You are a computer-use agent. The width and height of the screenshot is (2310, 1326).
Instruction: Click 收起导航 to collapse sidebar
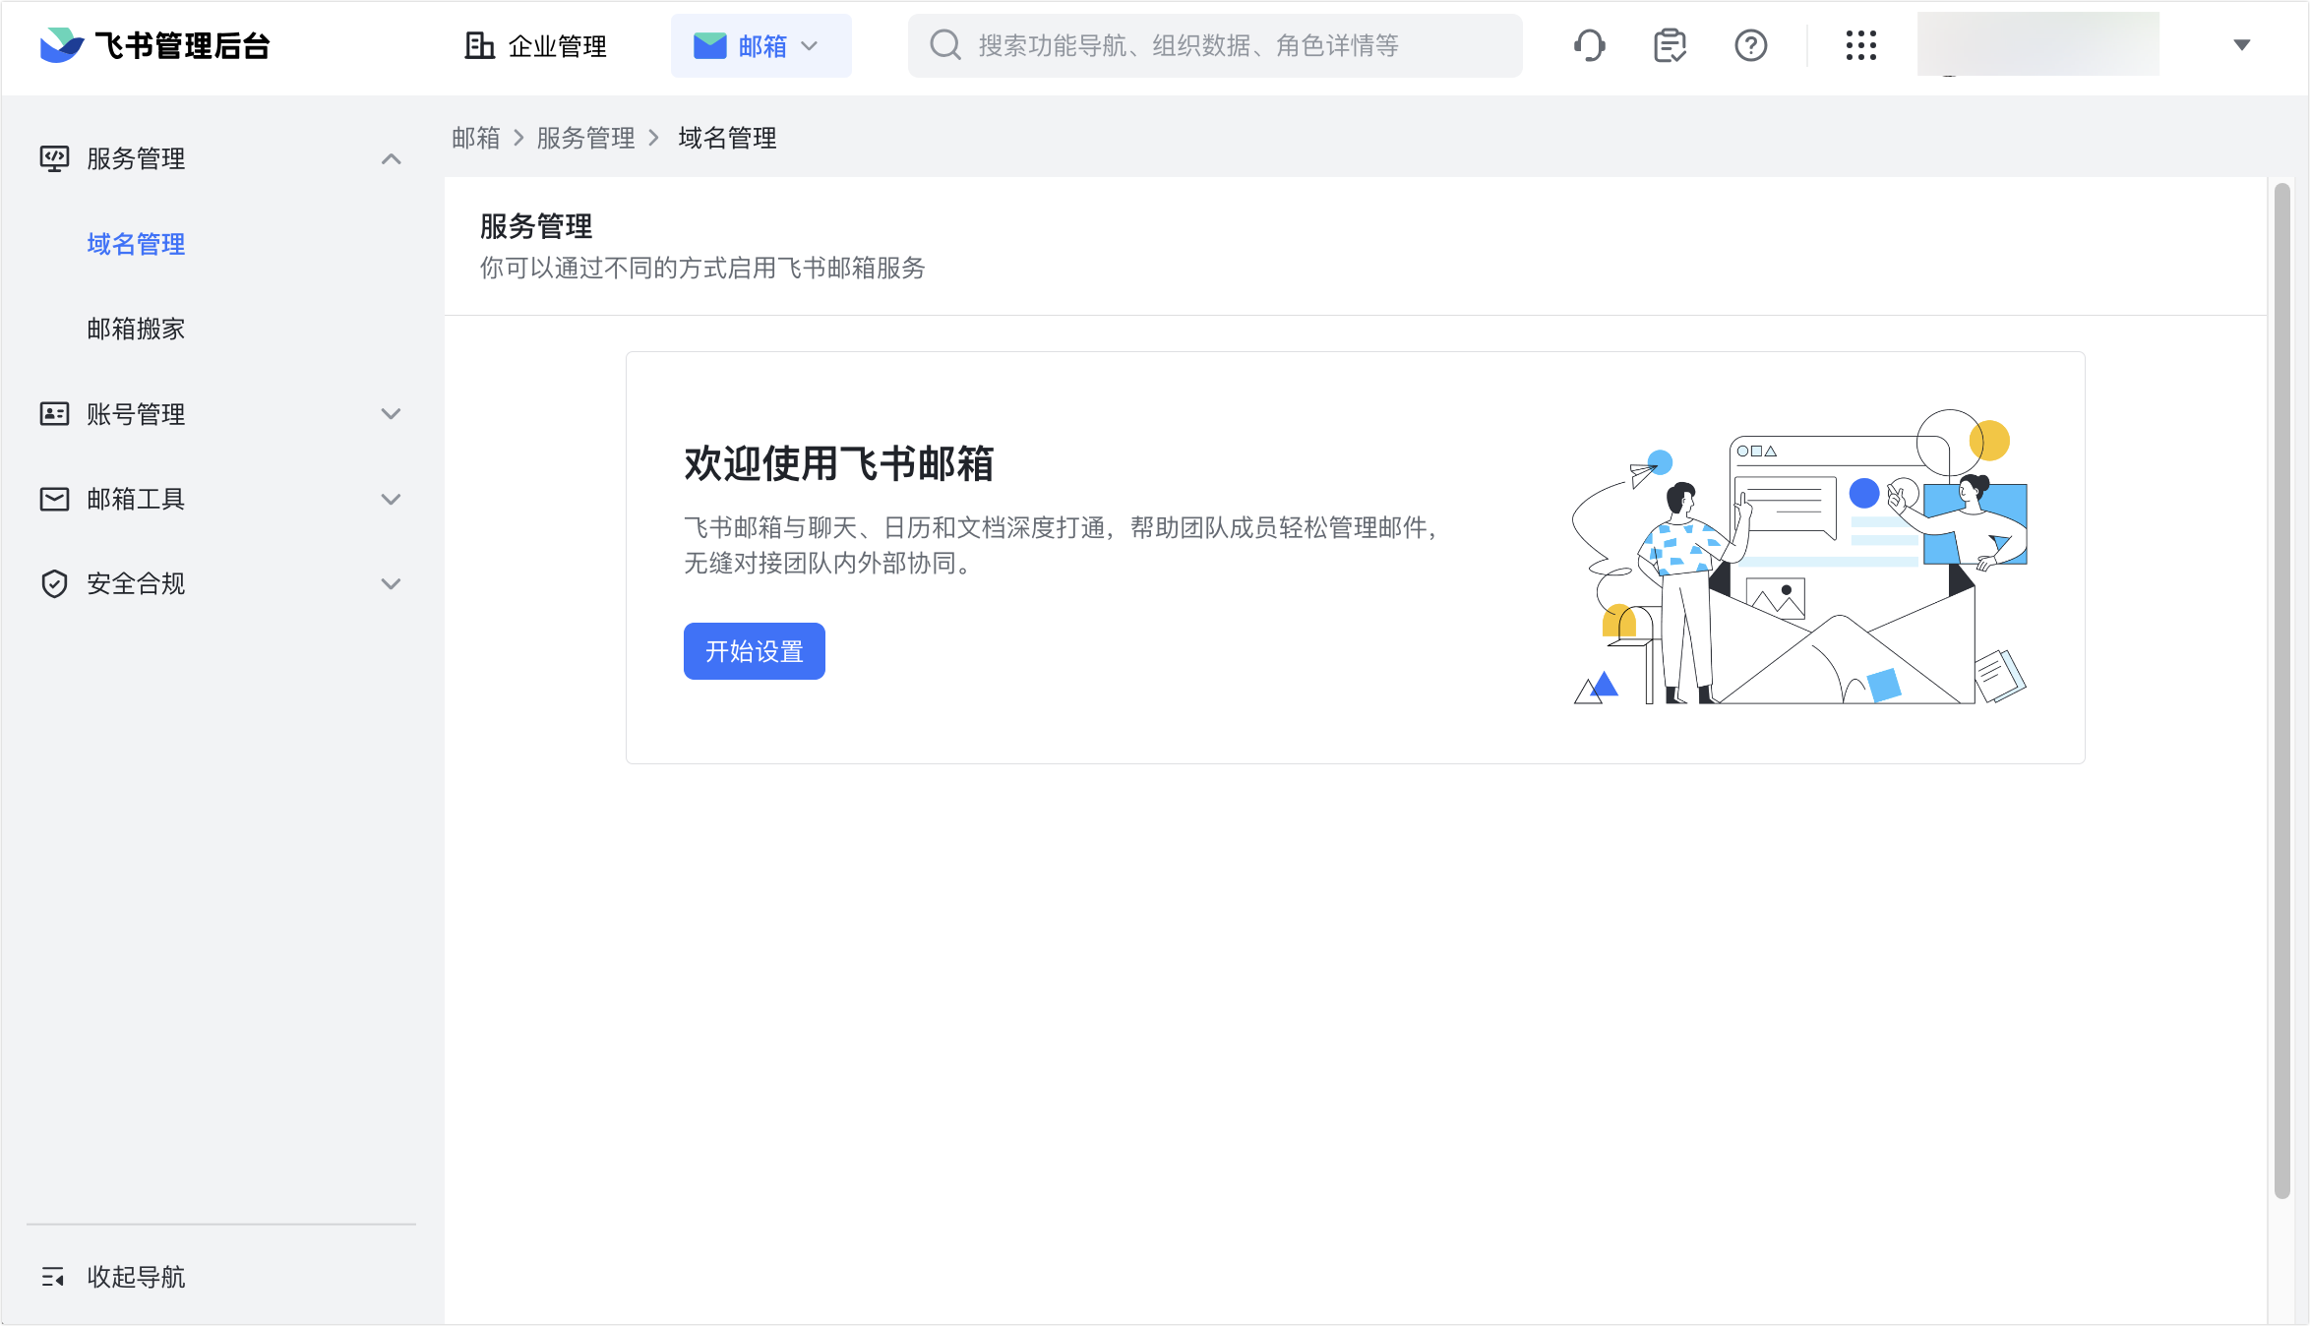click(x=136, y=1277)
